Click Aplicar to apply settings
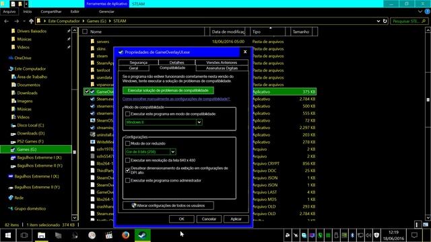The width and height of the screenshot is (431, 242). [x=236, y=219]
